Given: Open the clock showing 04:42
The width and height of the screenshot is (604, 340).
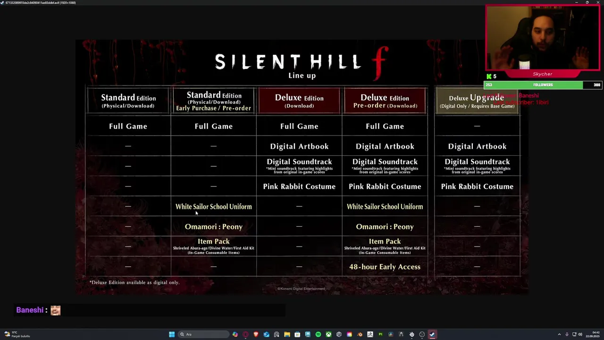Looking at the screenshot, I should click(593, 334).
